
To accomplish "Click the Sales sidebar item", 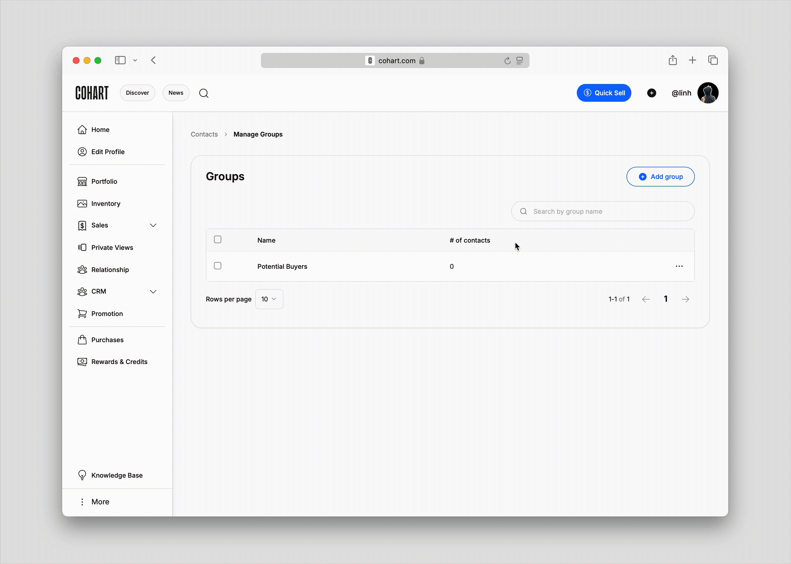I will [x=117, y=225].
